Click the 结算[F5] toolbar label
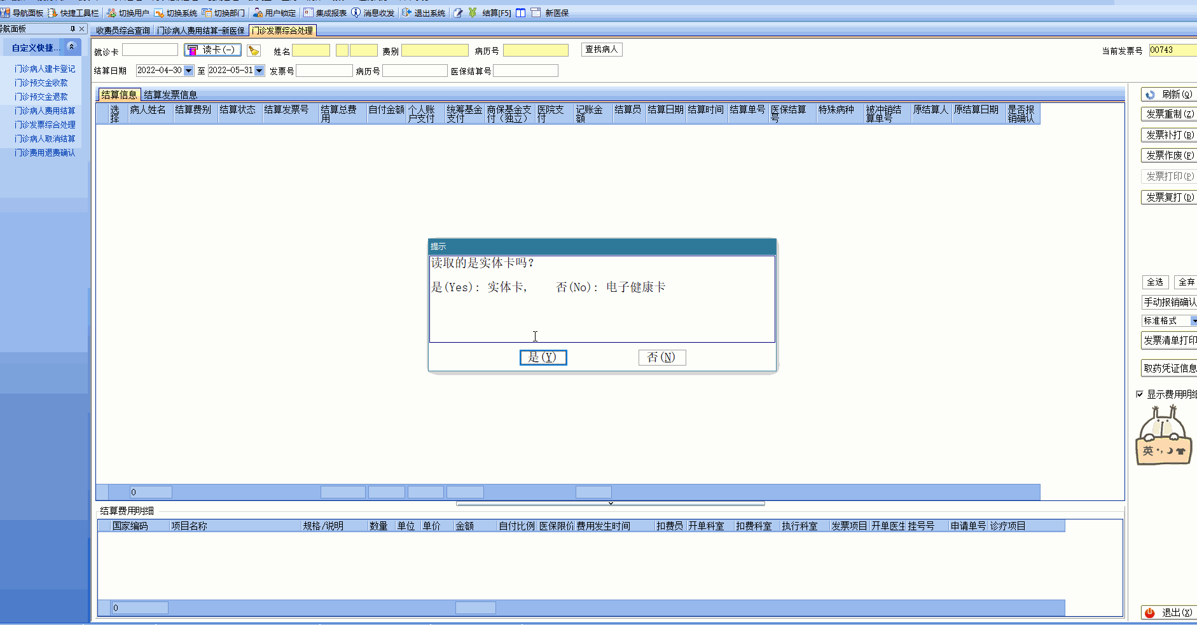This screenshot has height=625, width=1197. pyautogui.click(x=497, y=13)
